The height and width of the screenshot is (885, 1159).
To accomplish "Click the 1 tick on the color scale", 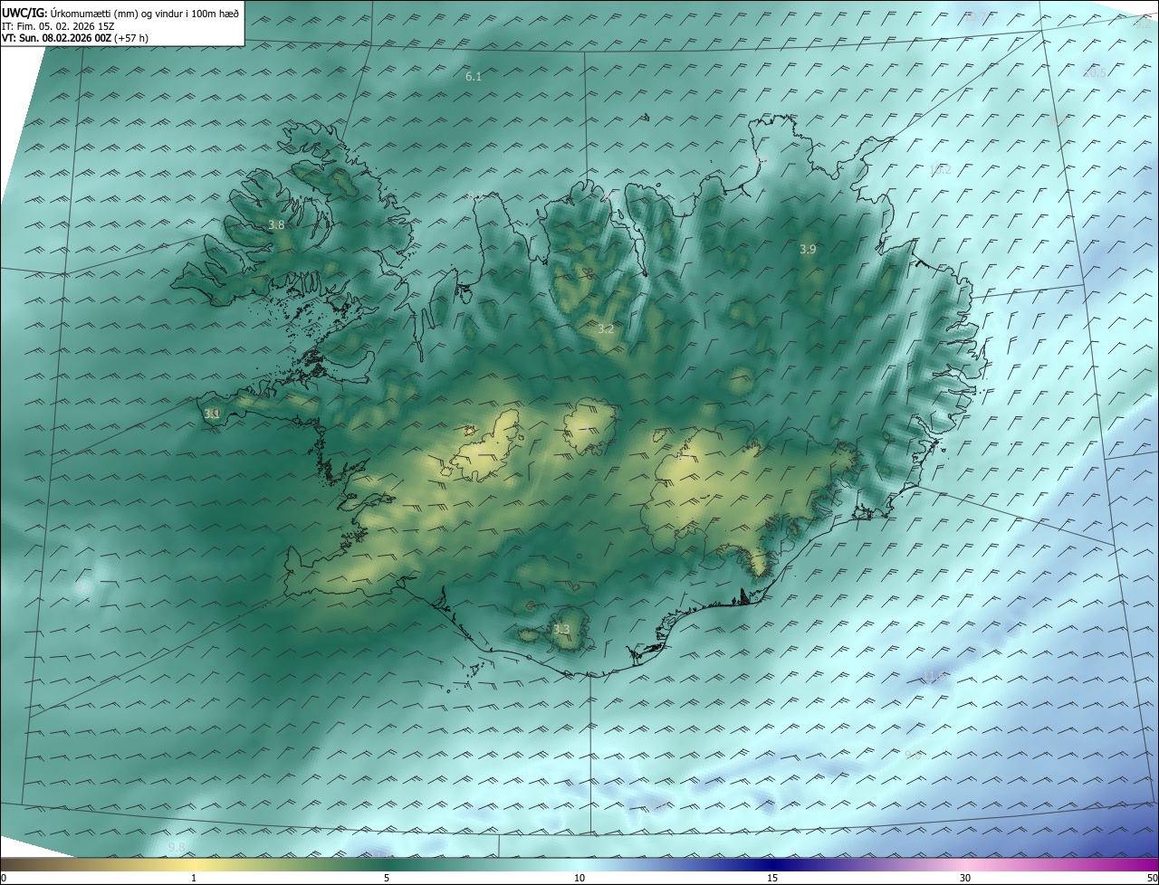I will tap(194, 878).
